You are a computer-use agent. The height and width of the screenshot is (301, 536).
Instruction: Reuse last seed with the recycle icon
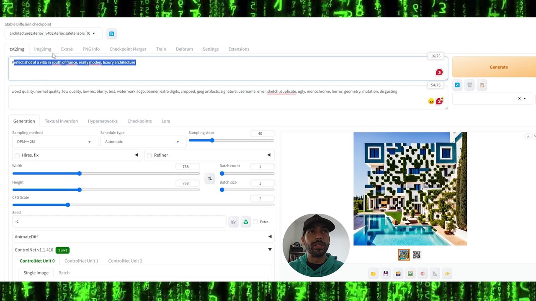pos(246,222)
